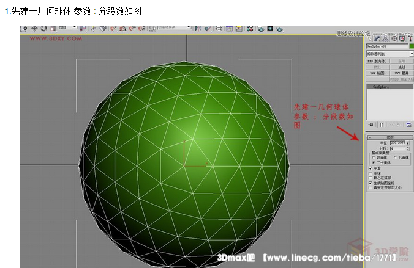
Task: Click the Select and Manipulate icon
Action: click(93, 29)
